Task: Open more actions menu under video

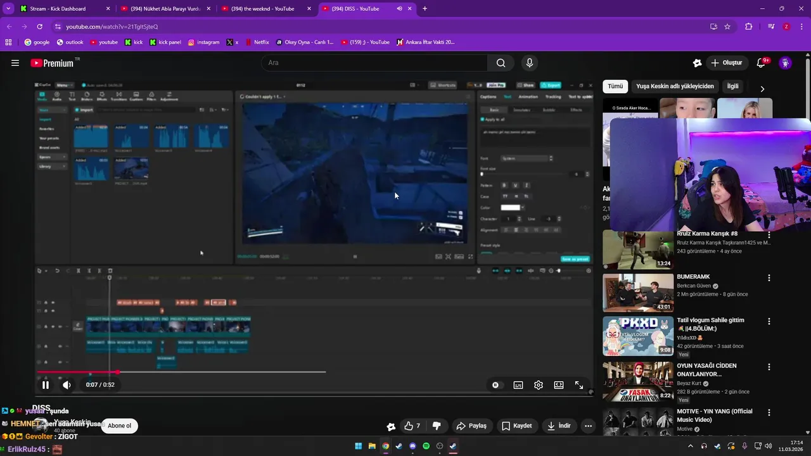Action: 588,426
